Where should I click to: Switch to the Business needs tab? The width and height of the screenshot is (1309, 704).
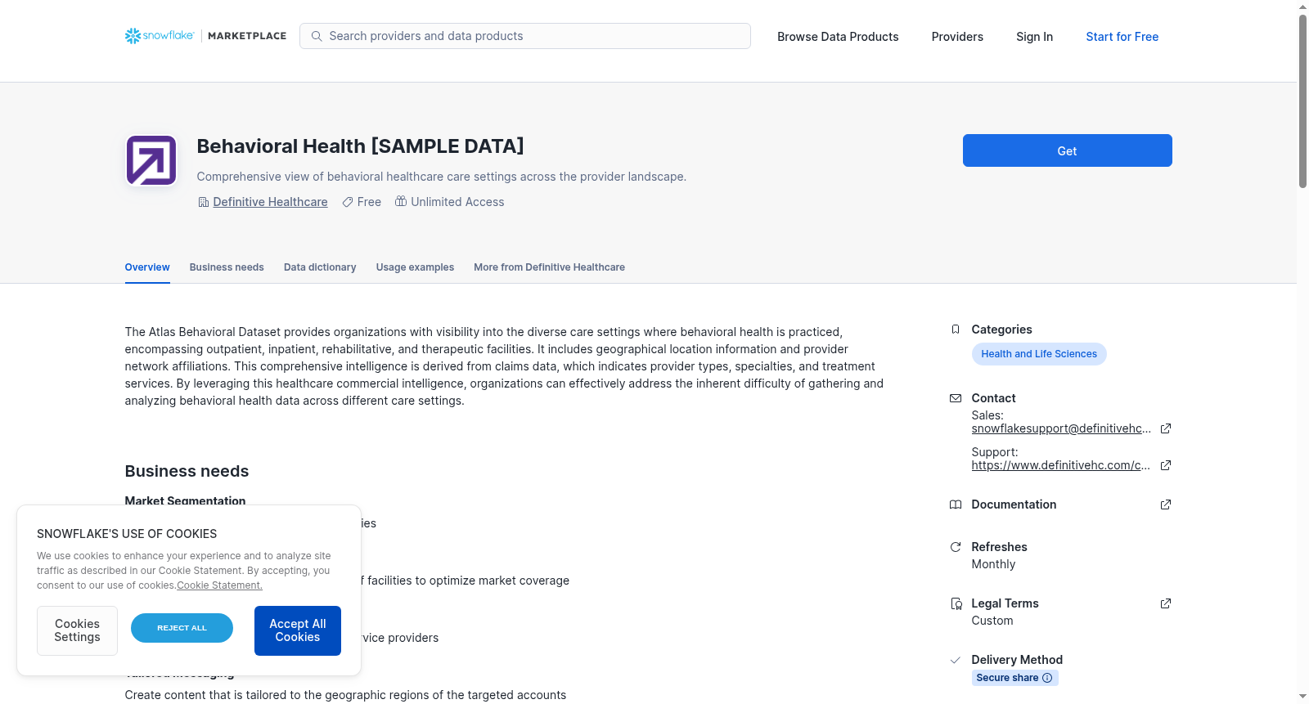tap(227, 267)
